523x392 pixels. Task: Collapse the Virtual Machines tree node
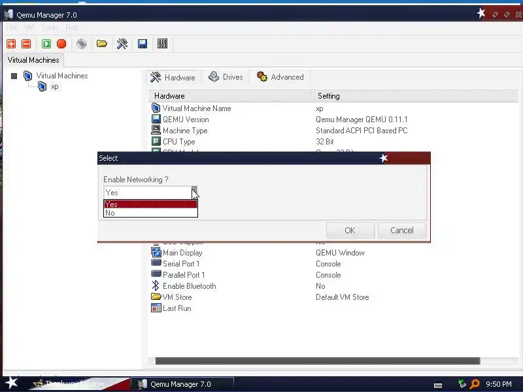pyautogui.click(x=14, y=76)
